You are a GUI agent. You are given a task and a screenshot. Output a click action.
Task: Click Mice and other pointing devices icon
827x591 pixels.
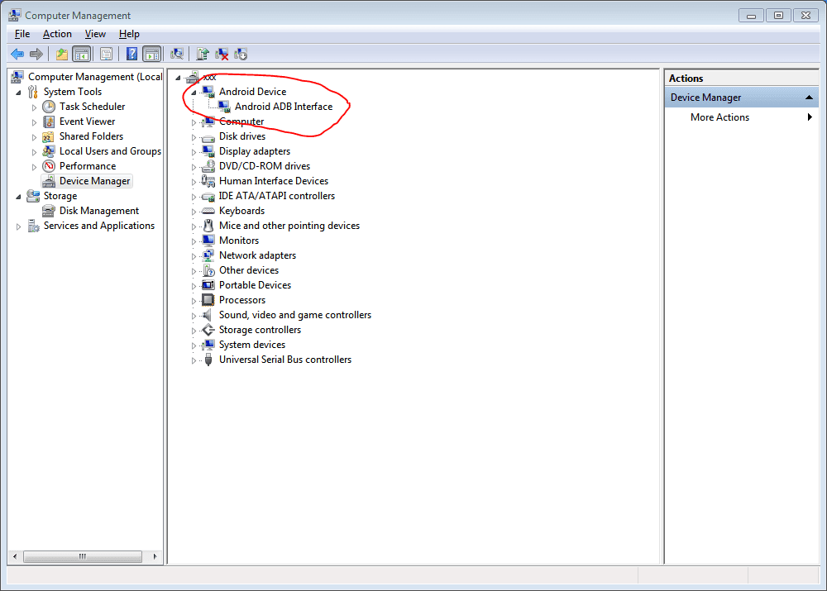click(208, 226)
